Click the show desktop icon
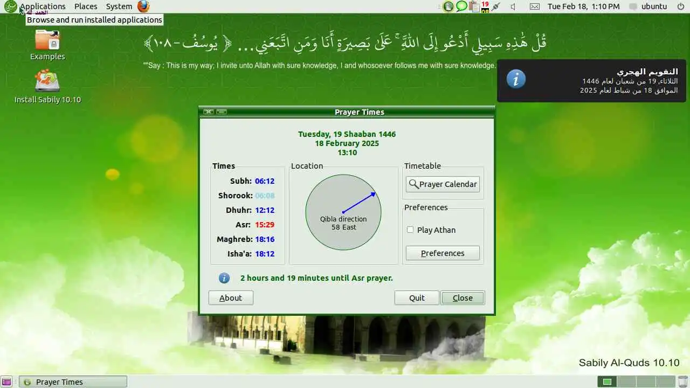Viewport: 690px width, 388px height. (x=8, y=382)
